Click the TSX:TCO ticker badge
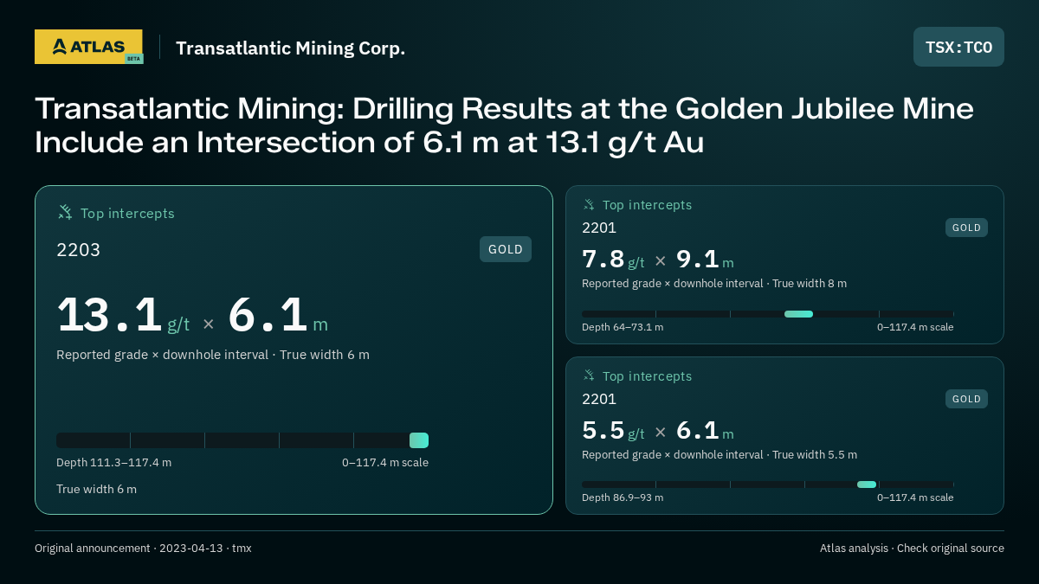Viewport: 1039px width, 584px height. (958, 47)
